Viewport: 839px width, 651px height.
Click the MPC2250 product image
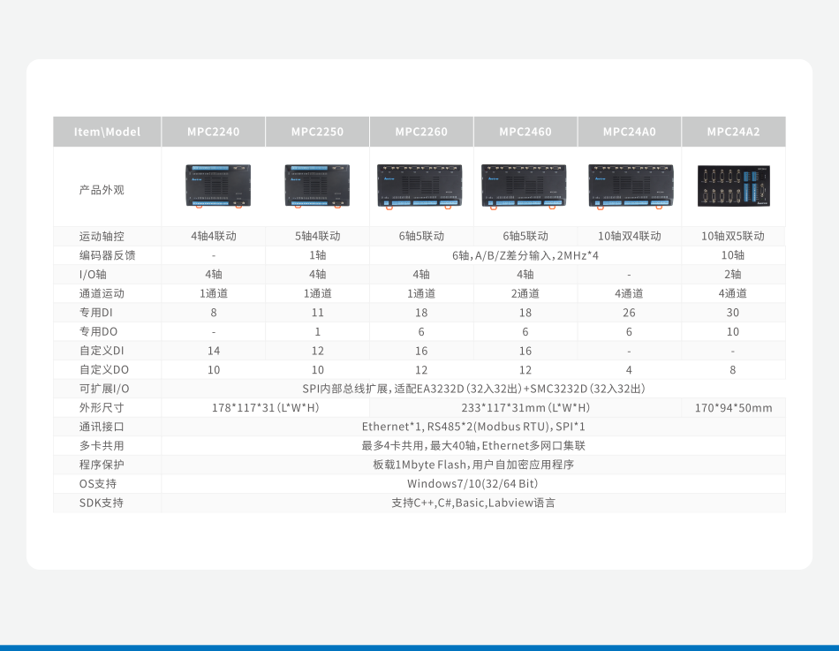point(317,186)
